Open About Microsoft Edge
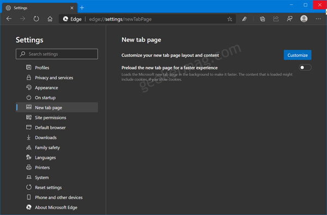 (x=57, y=207)
